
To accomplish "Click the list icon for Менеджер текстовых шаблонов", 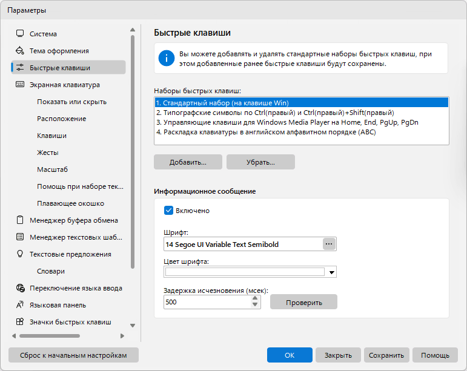I will [x=20, y=237].
